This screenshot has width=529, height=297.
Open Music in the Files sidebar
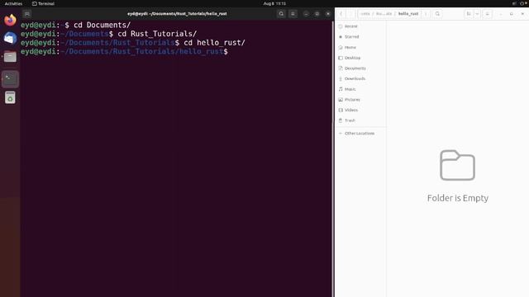point(360,89)
